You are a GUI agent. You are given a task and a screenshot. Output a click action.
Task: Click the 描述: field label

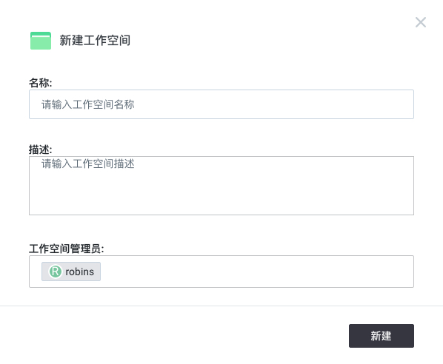pos(41,149)
